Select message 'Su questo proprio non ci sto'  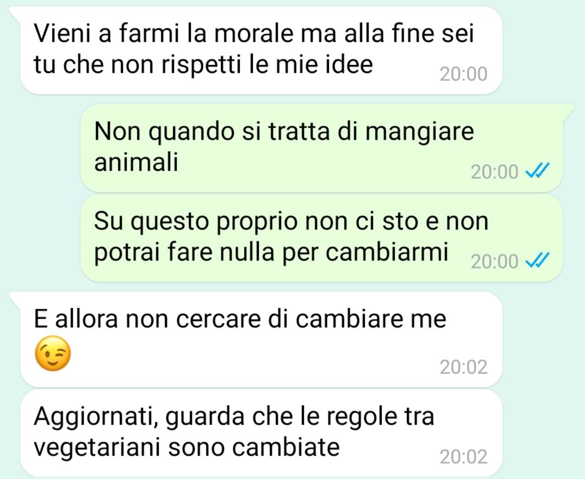[322, 238]
